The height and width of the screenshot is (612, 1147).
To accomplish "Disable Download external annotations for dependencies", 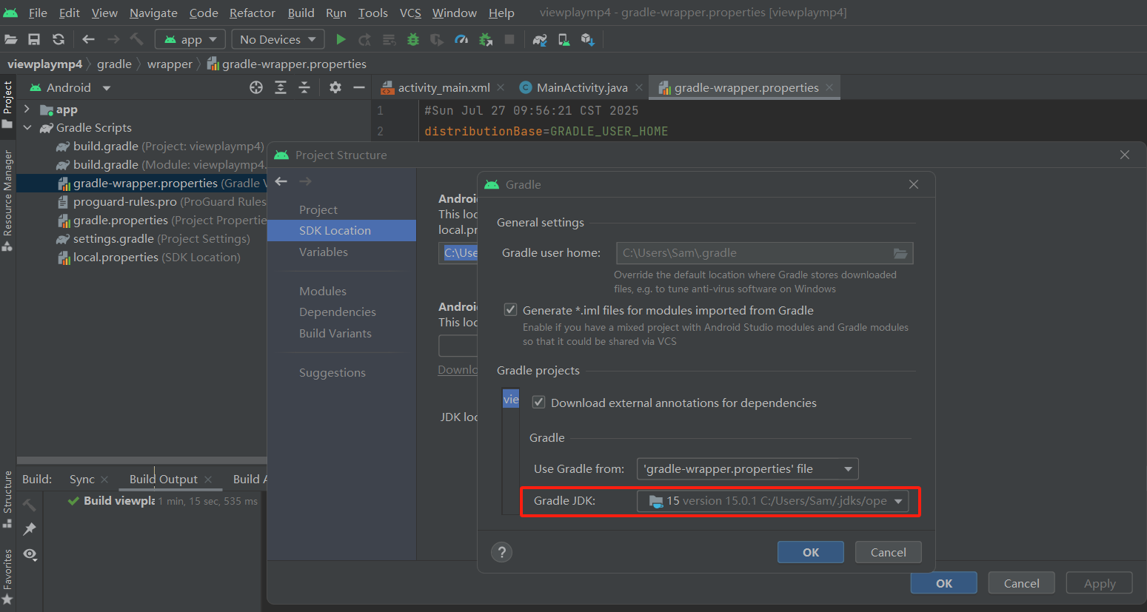I will (538, 402).
